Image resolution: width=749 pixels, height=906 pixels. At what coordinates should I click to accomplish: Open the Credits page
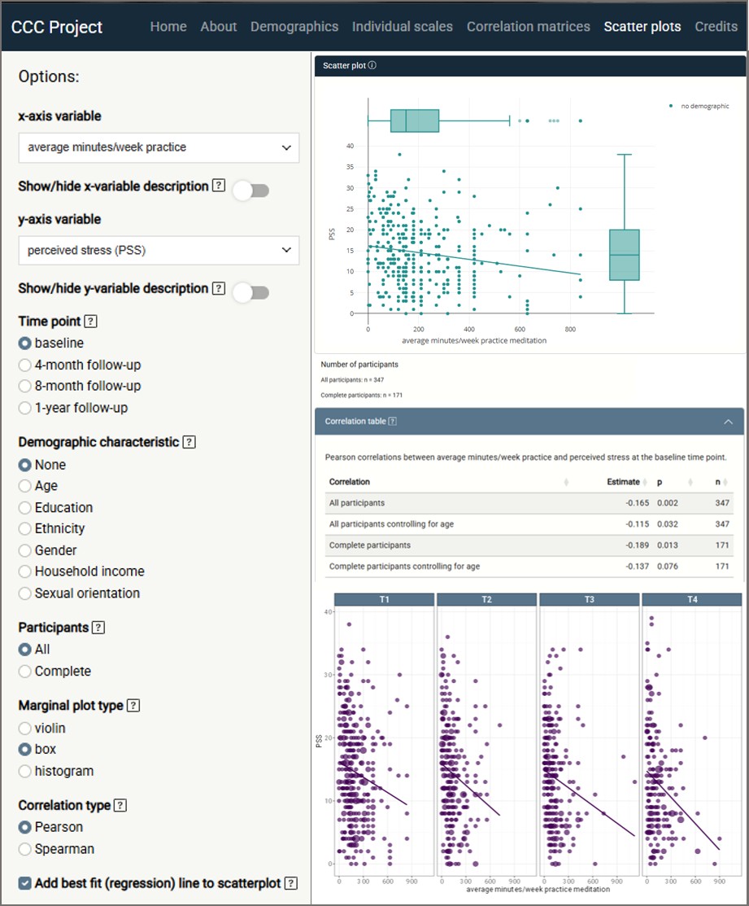tap(716, 27)
